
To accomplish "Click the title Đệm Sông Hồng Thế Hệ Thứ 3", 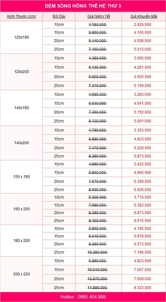I will click(83, 6).
